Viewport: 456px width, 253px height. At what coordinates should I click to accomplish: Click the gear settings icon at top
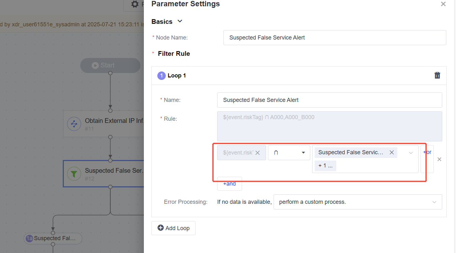pyautogui.click(x=135, y=4)
